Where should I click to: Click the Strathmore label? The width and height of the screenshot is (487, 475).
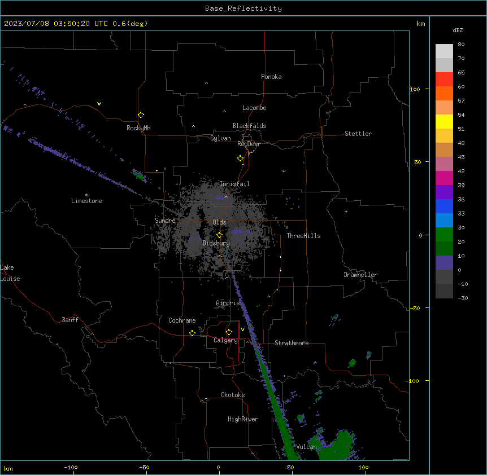click(x=292, y=343)
